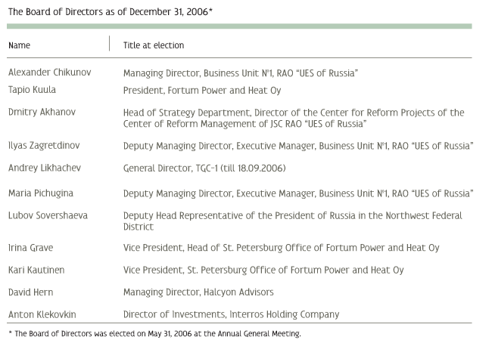Click General Director, TGC-1 title text
The height and width of the screenshot is (346, 492).
(x=204, y=168)
